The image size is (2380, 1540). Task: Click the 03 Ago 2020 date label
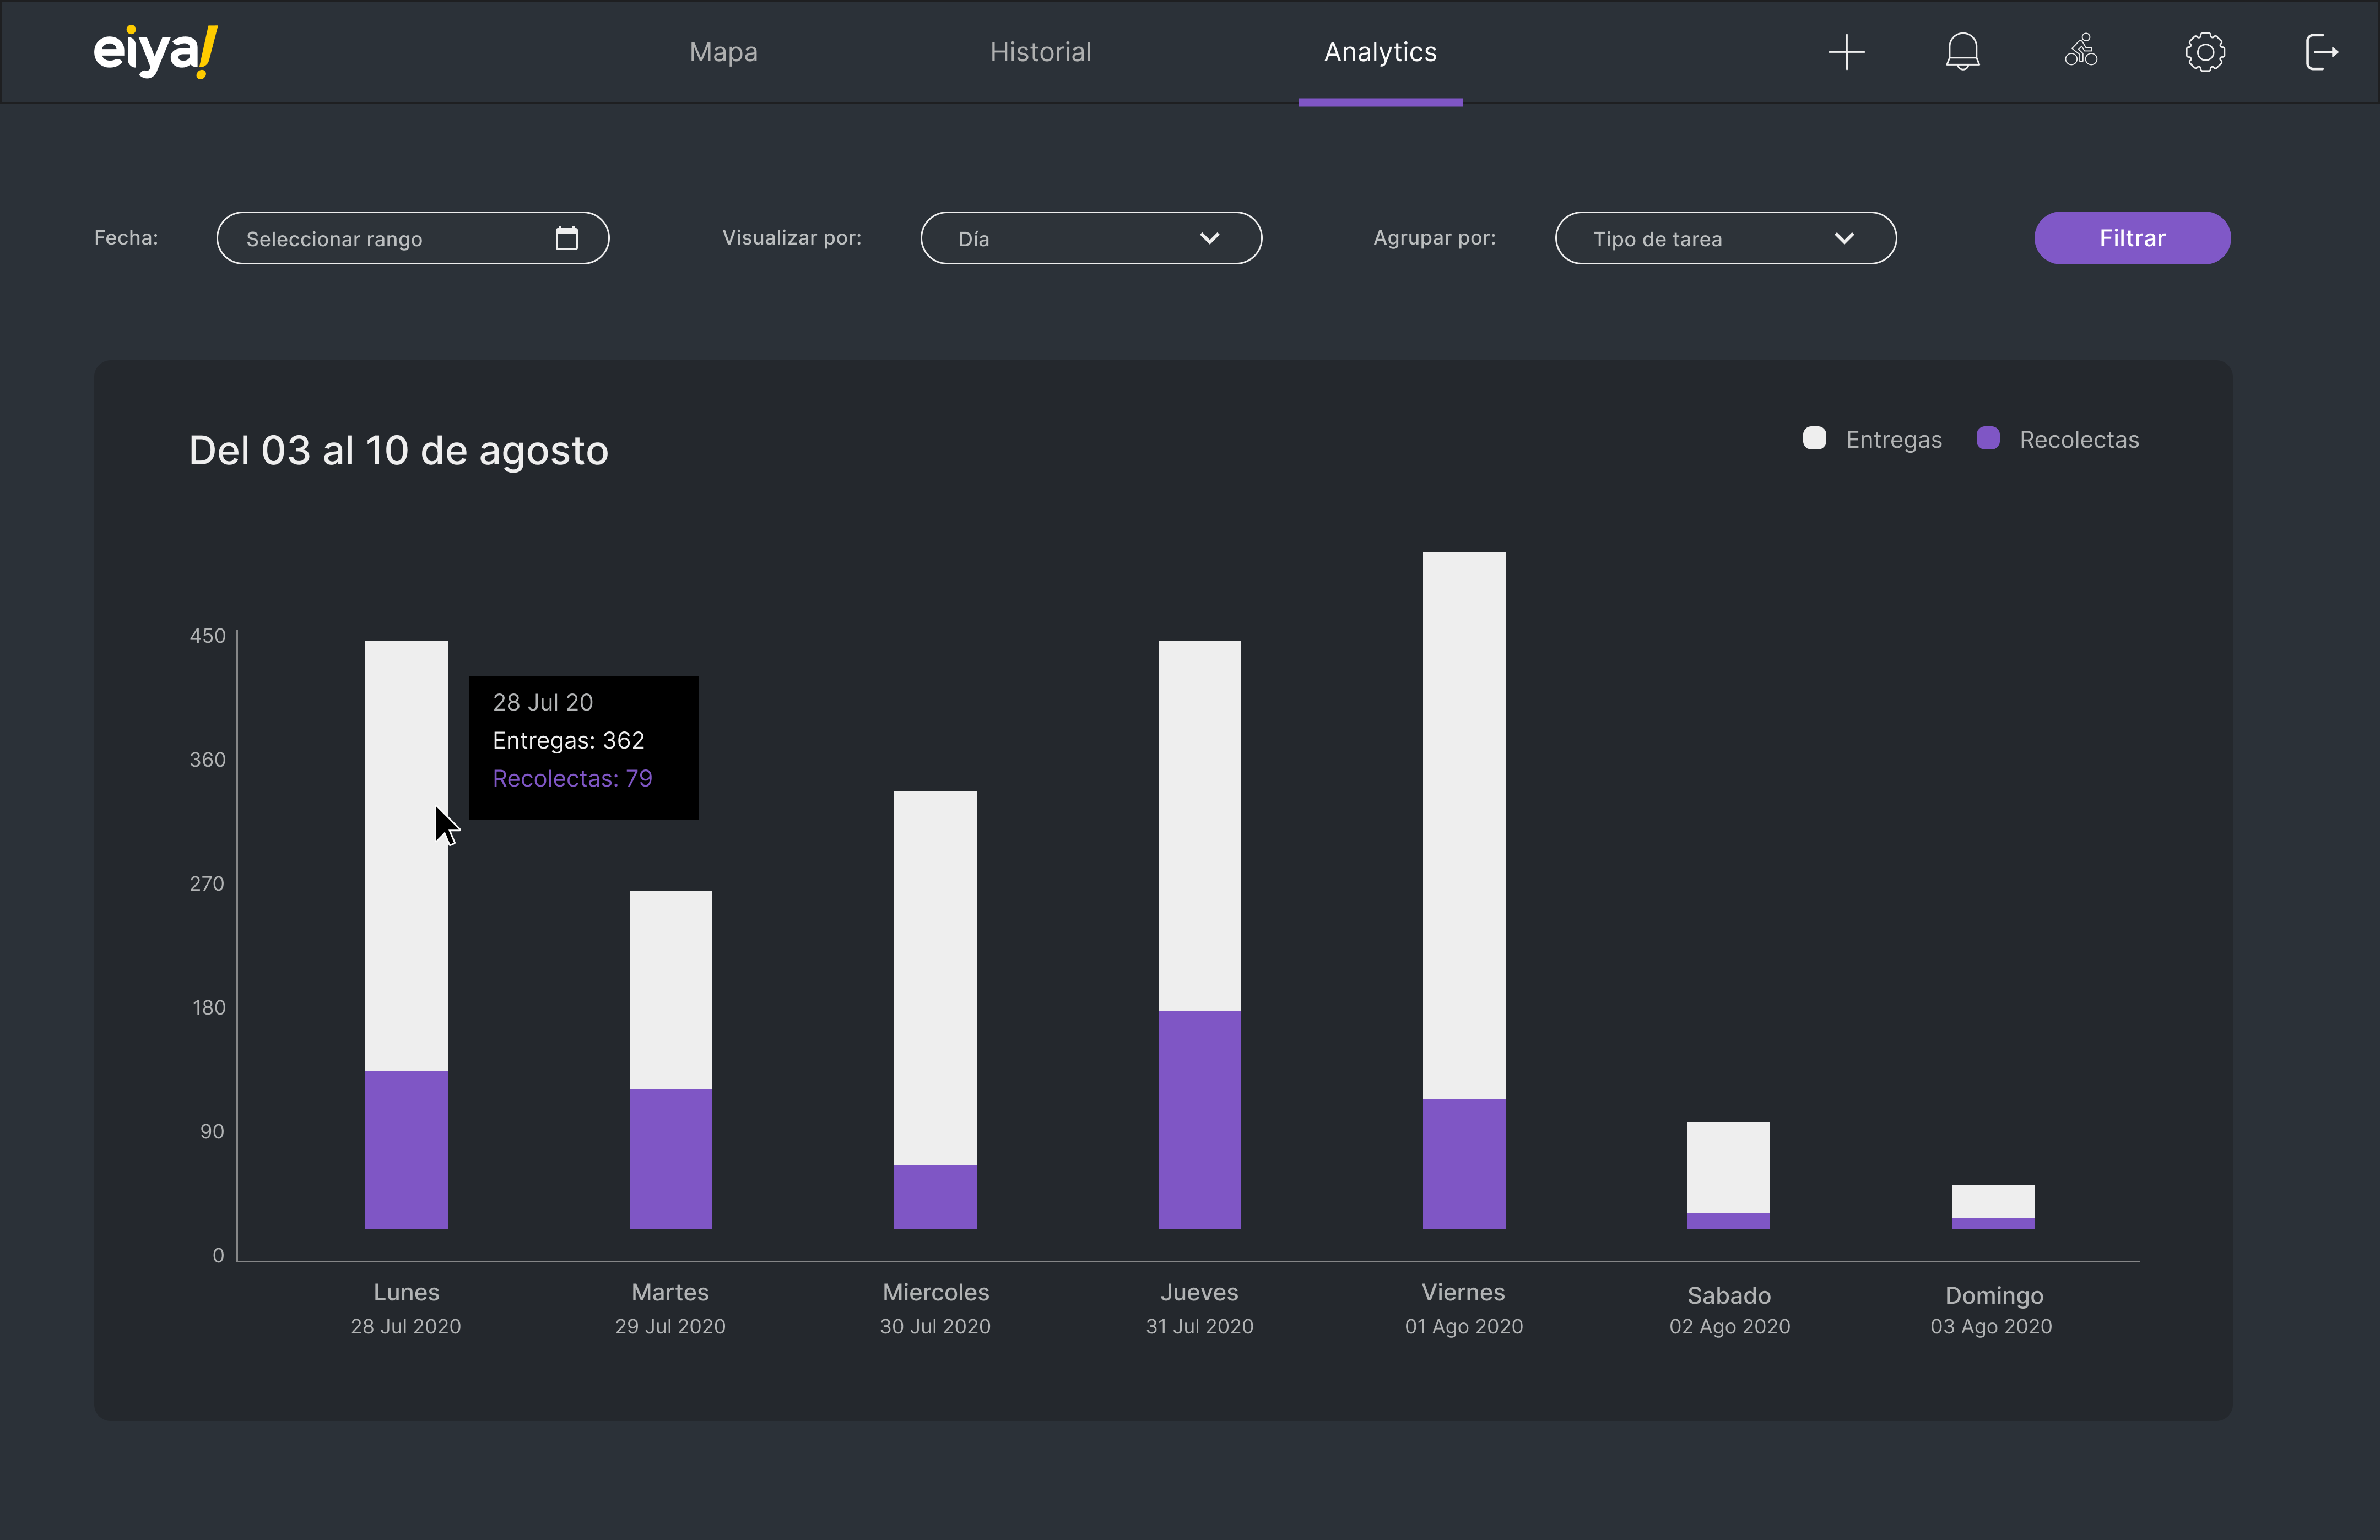point(1991,1327)
